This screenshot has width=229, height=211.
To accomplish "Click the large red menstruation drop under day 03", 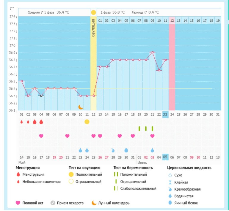I will click(x=34, y=122).
